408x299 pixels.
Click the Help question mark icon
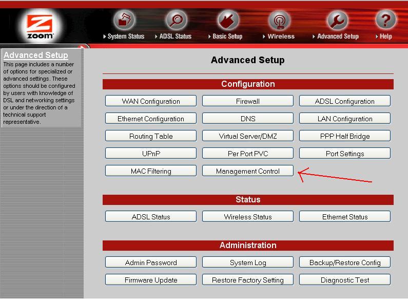pyautogui.click(x=385, y=20)
